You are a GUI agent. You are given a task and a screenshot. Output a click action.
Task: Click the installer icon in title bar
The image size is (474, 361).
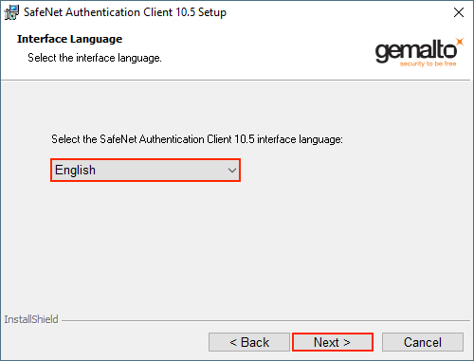tap(11, 12)
